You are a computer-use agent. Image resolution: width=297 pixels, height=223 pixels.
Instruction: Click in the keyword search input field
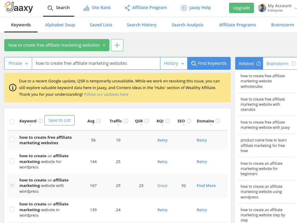pyautogui.click(x=96, y=63)
